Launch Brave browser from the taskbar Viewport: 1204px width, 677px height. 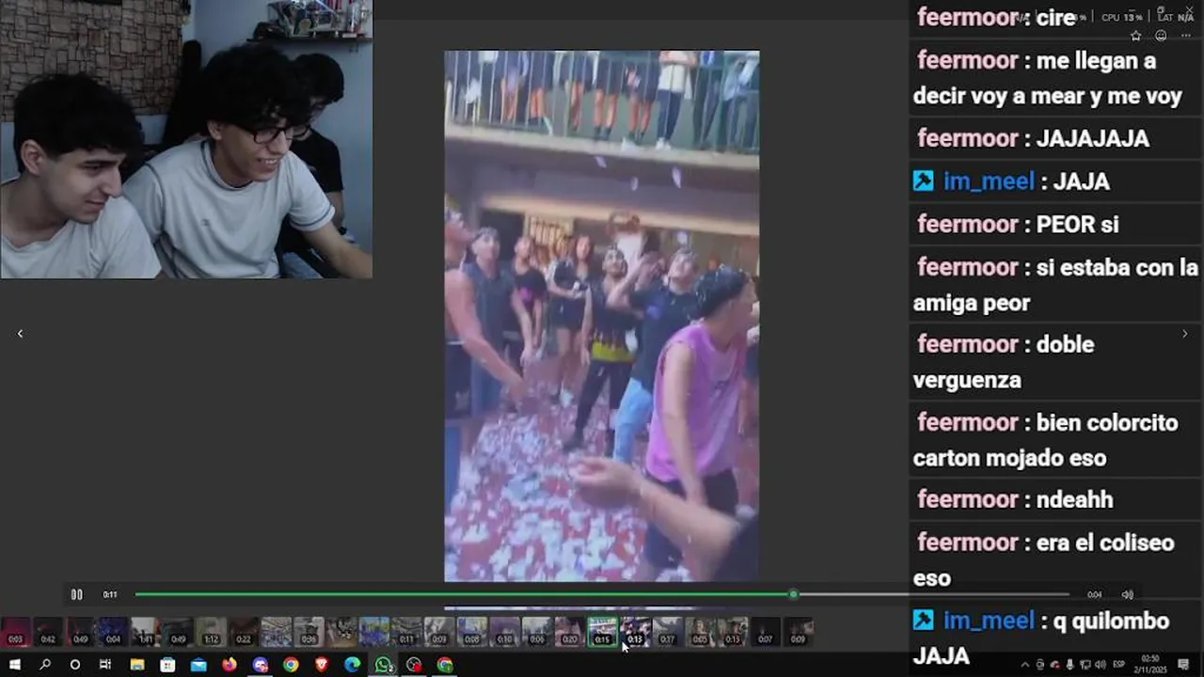[x=322, y=665]
